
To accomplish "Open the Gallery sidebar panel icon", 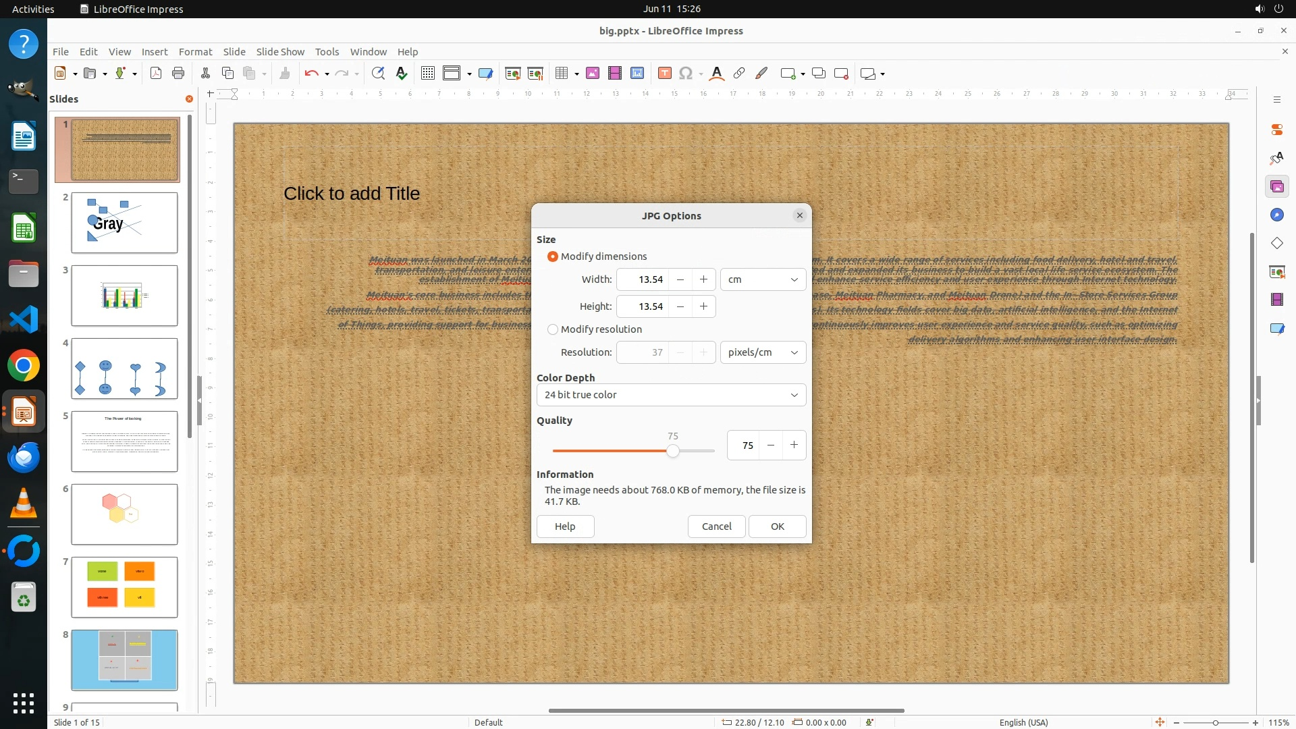I will 1276,186.
